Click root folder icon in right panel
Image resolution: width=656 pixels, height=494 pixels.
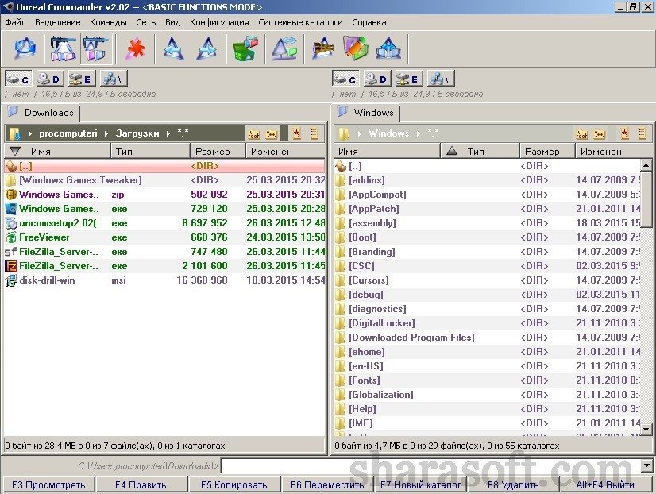click(581, 134)
